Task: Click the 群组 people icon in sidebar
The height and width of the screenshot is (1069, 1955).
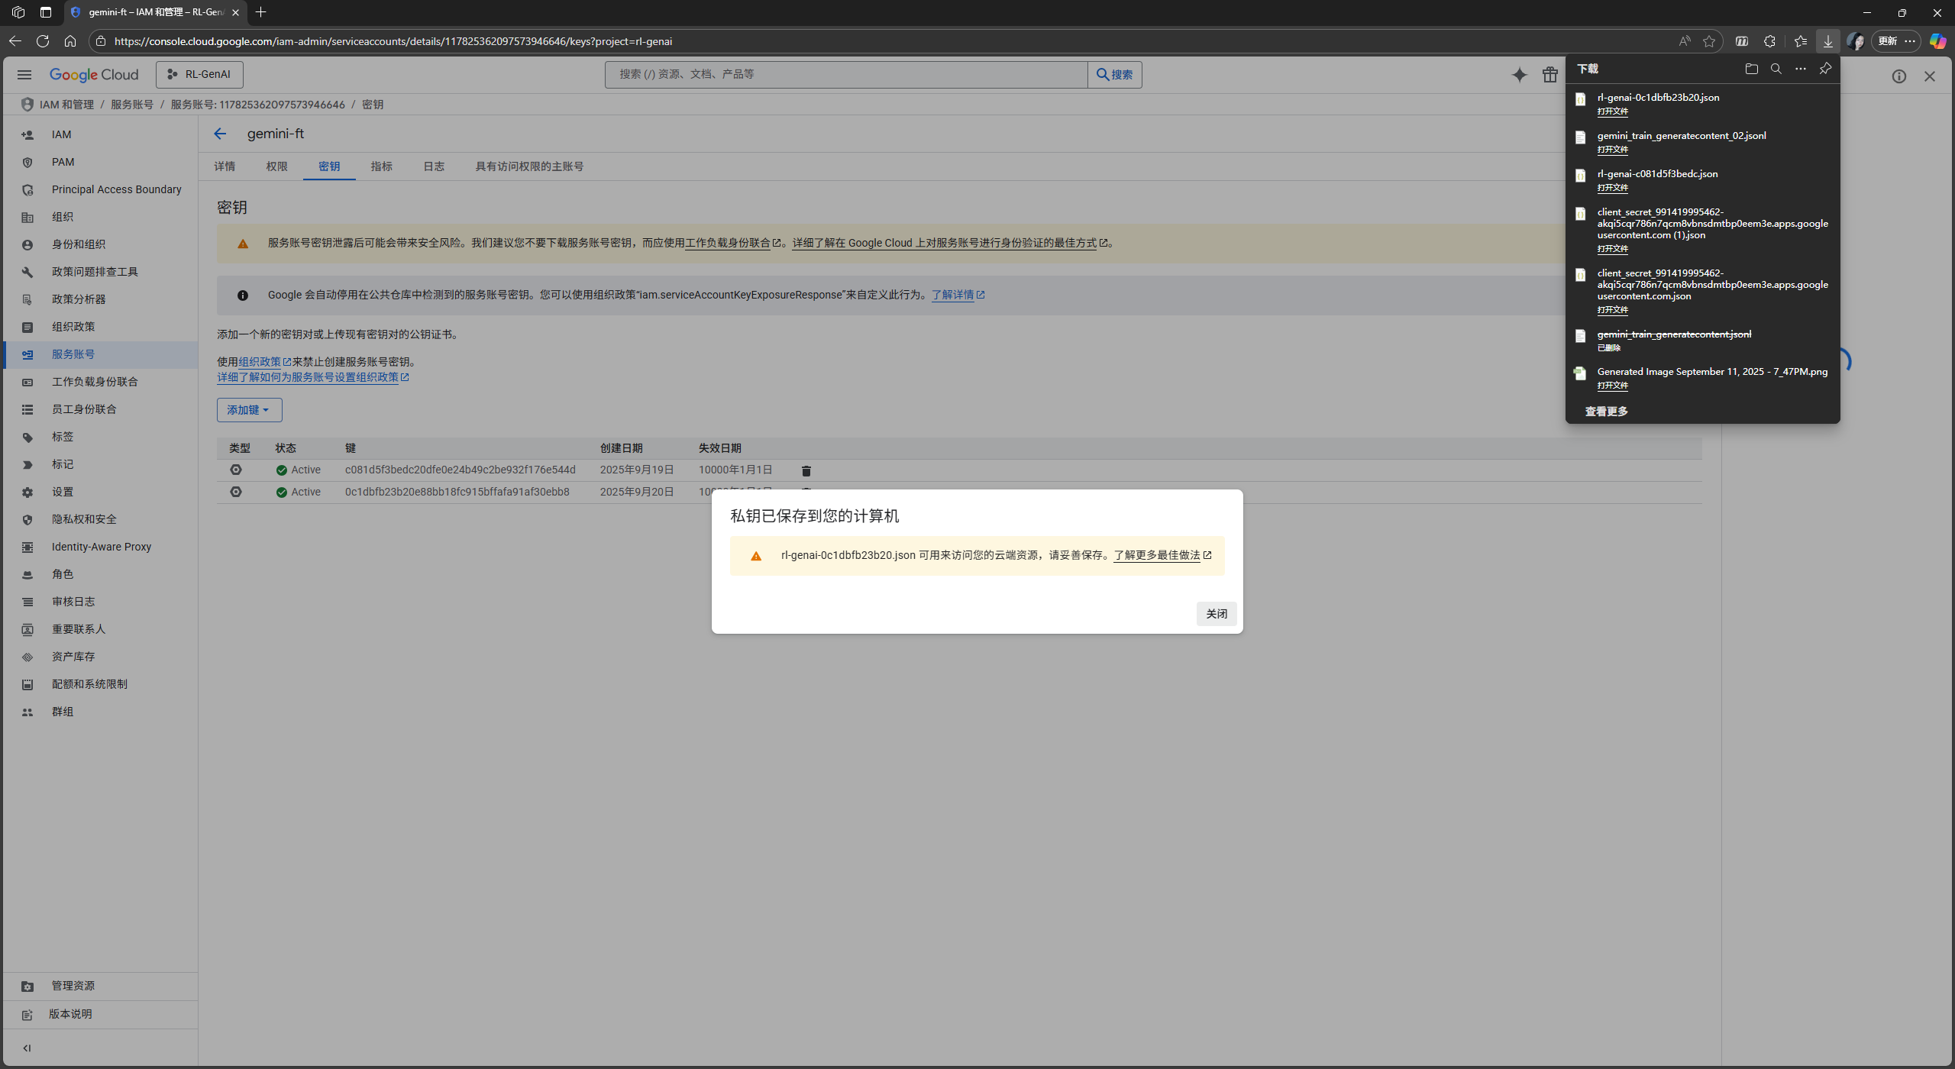Action: click(x=27, y=712)
